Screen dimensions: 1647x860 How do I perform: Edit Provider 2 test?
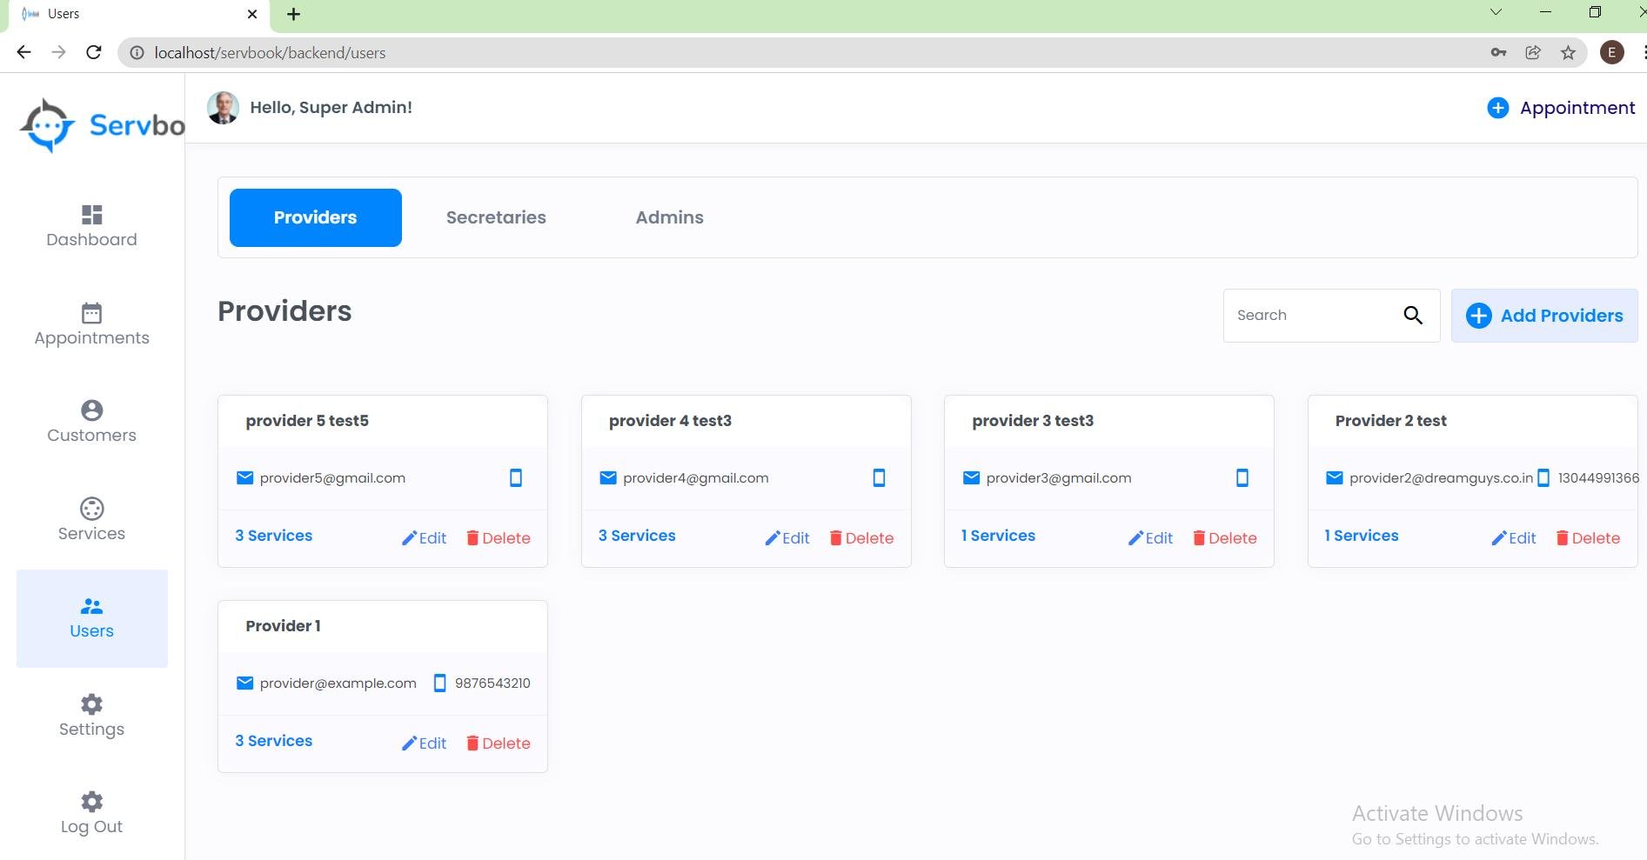point(1514,538)
